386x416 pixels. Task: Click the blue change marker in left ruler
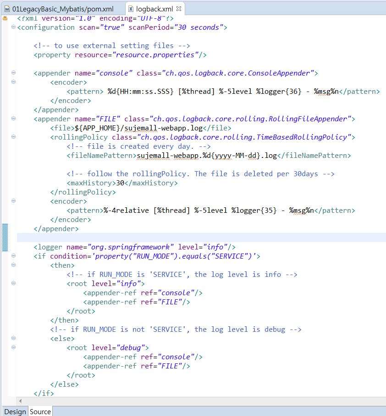pyautogui.click(x=5, y=238)
